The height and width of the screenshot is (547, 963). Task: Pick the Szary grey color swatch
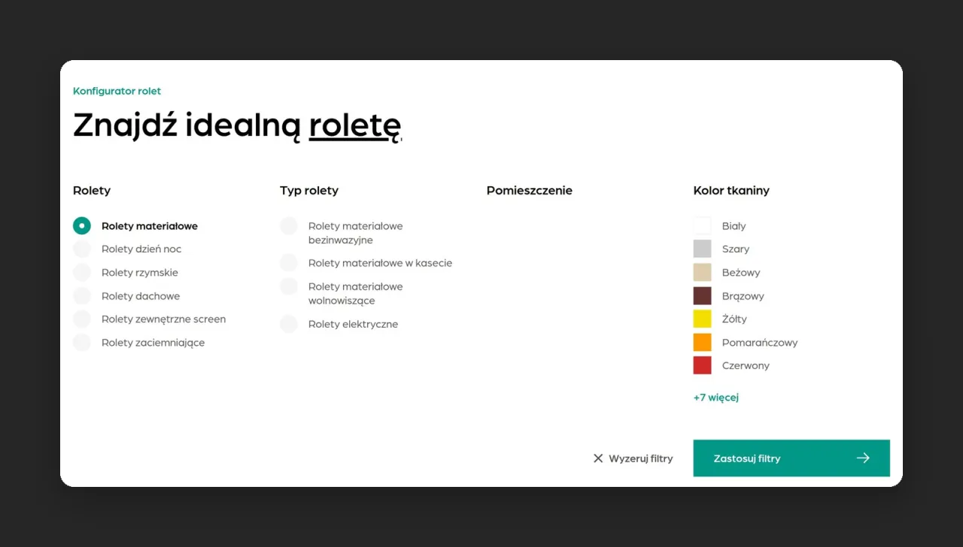[702, 249]
